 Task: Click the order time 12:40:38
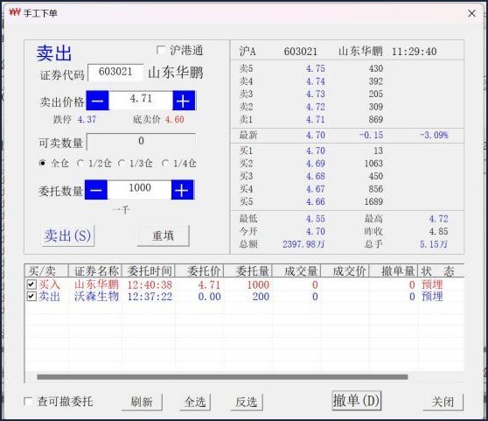click(x=150, y=284)
